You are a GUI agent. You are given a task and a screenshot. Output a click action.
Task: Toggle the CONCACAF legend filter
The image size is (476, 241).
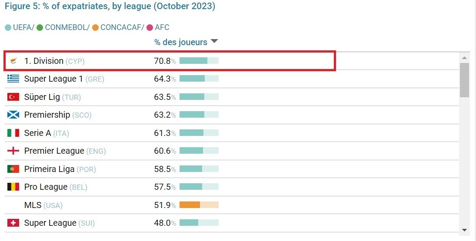(118, 28)
